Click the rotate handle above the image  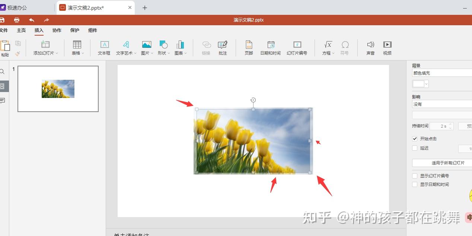pos(253,100)
